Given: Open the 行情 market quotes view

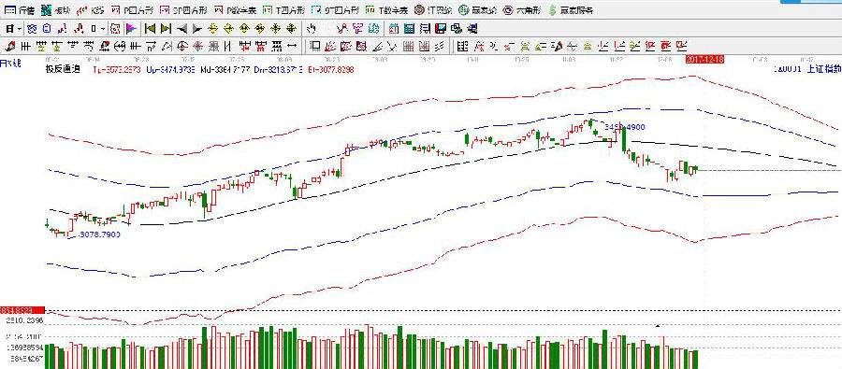Looking at the screenshot, I should (19, 10).
